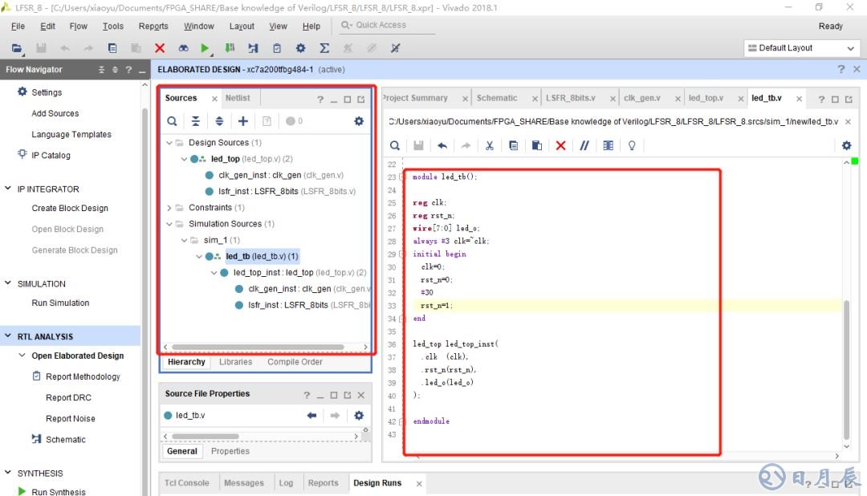This screenshot has width=867, height=496.
Task: Click Run Simulation in Flow Navigator
Action: point(60,303)
